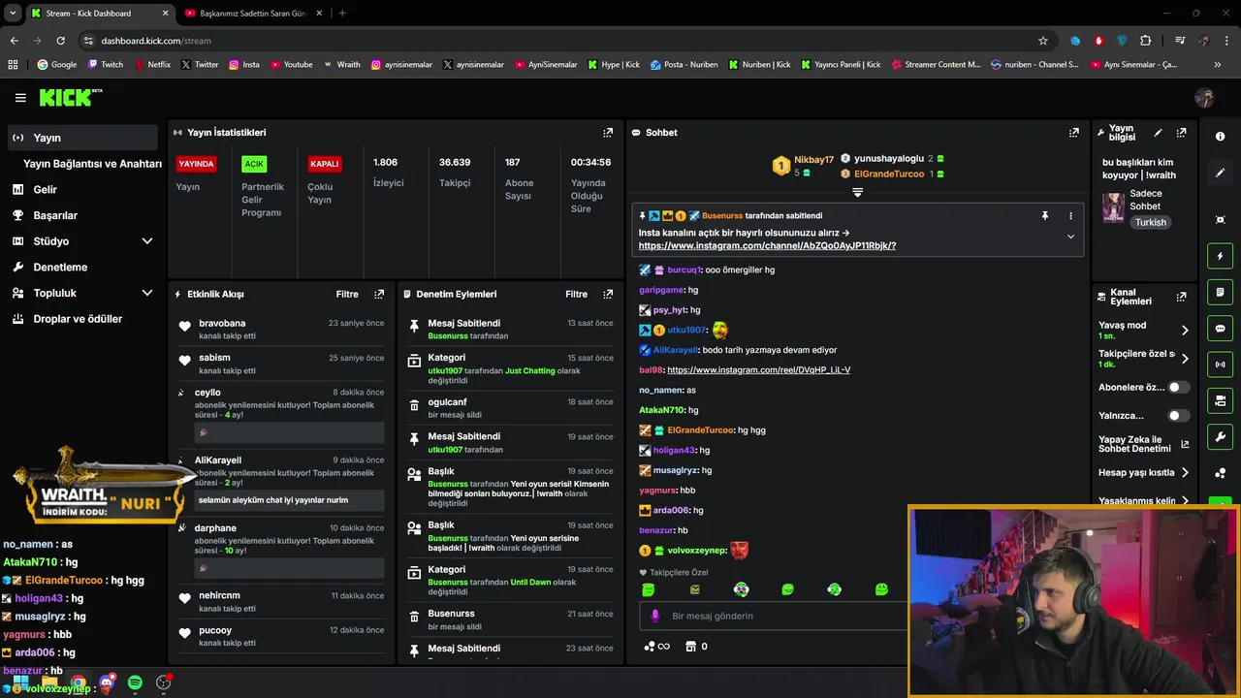The width and height of the screenshot is (1241, 698).
Task: Click the AÇIK Partnerlik Gelir Programı badge
Action: pyautogui.click(x=254, y=164)
